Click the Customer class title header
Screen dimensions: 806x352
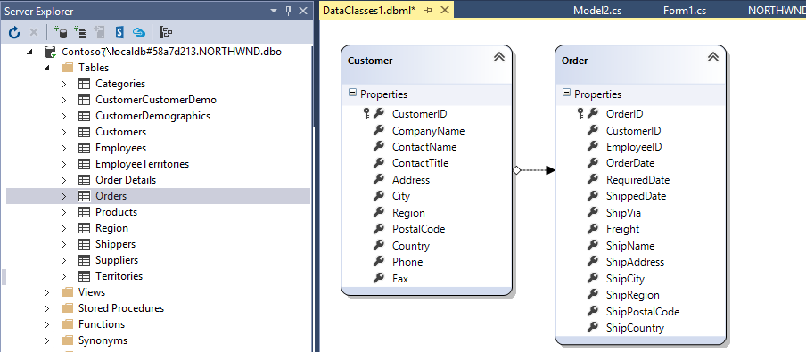(x=427, y=64)
